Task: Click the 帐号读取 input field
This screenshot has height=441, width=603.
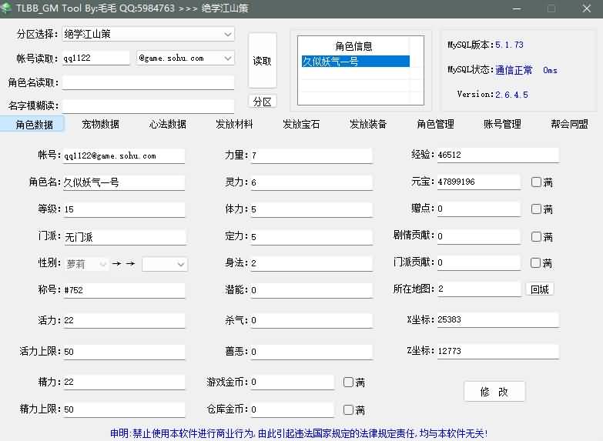Action: 95,58
